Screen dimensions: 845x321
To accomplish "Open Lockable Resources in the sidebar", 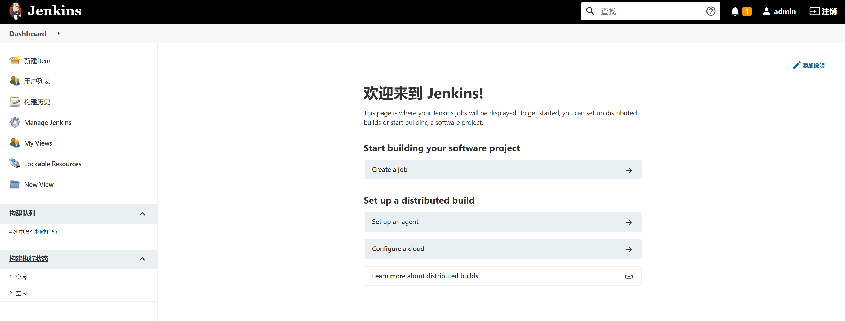I will pos(52,164).
